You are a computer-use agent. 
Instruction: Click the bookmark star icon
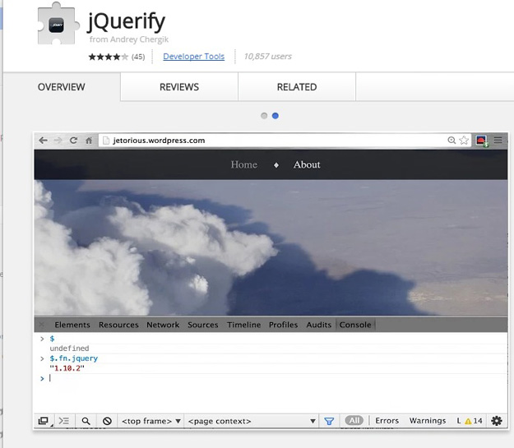[x=464, y=141]
